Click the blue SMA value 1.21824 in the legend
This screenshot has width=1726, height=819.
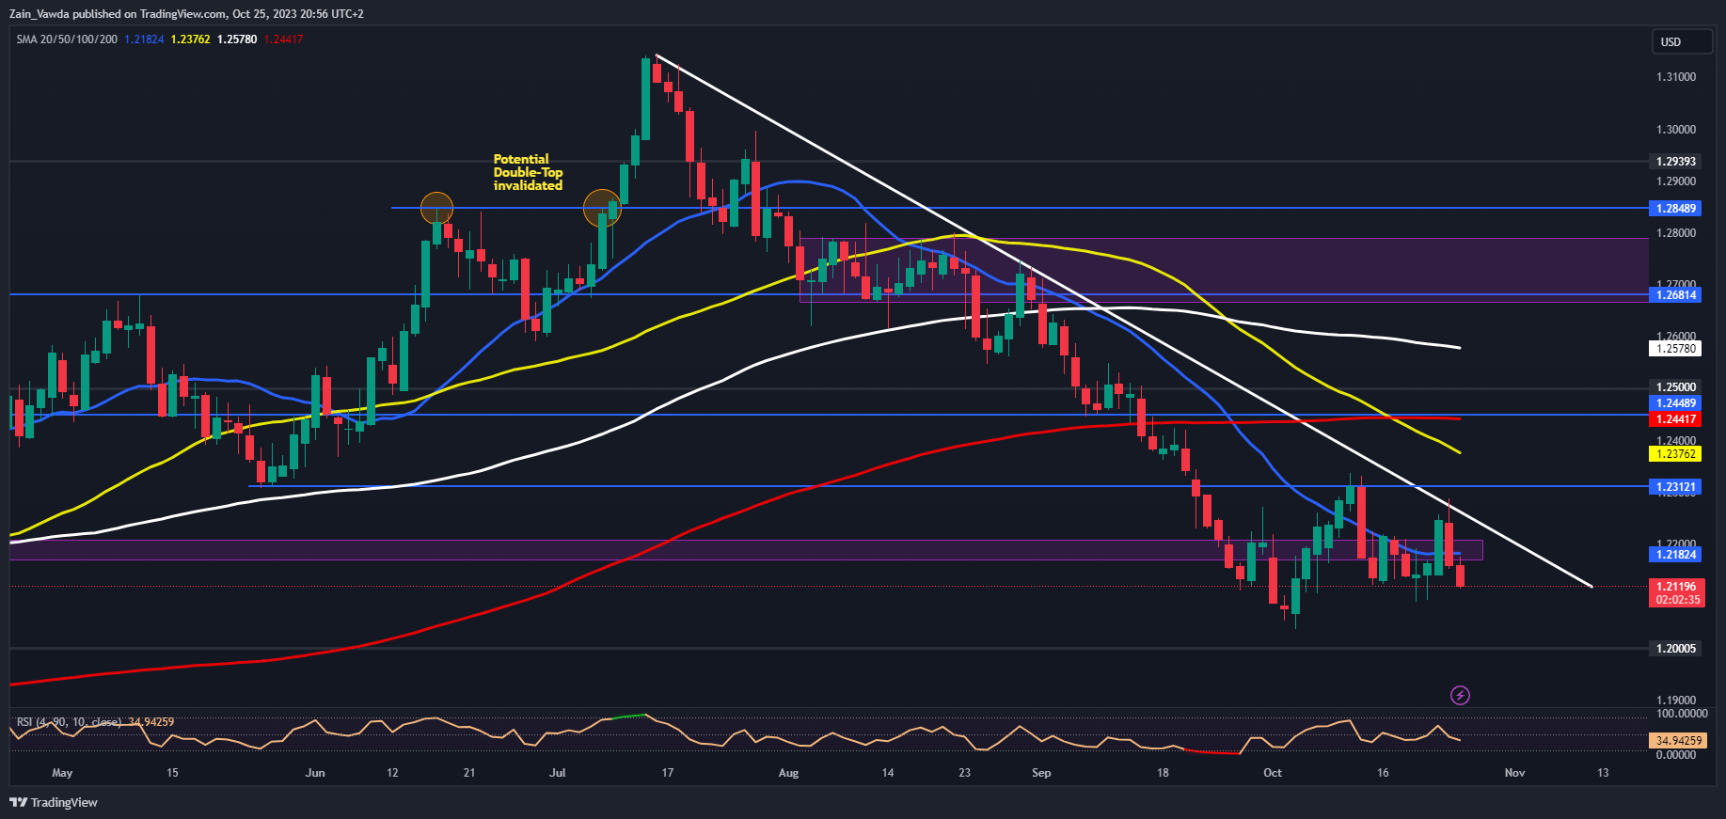(x=144, y=39)
